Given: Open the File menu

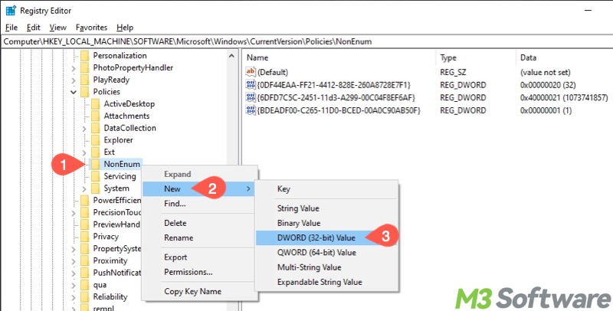Looking at the screenshot, I should pyautogui.click(x=11, y=28).
